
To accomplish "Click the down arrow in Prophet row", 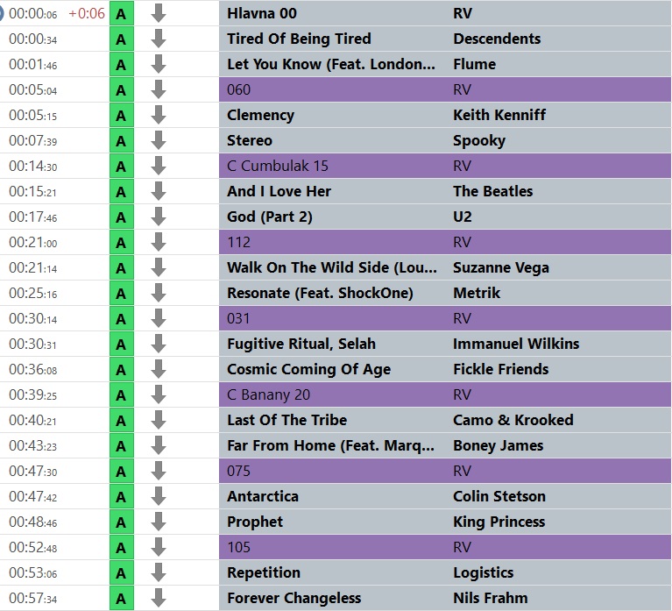I will point(158,522).
